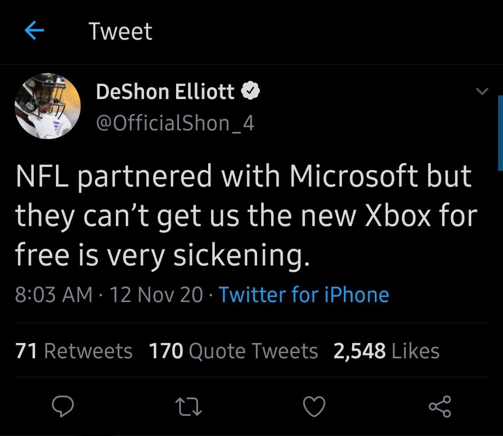The height and width of the screenshot is (436, 503).
Task: Tap the Tweet header title
Action: point(120,31)
